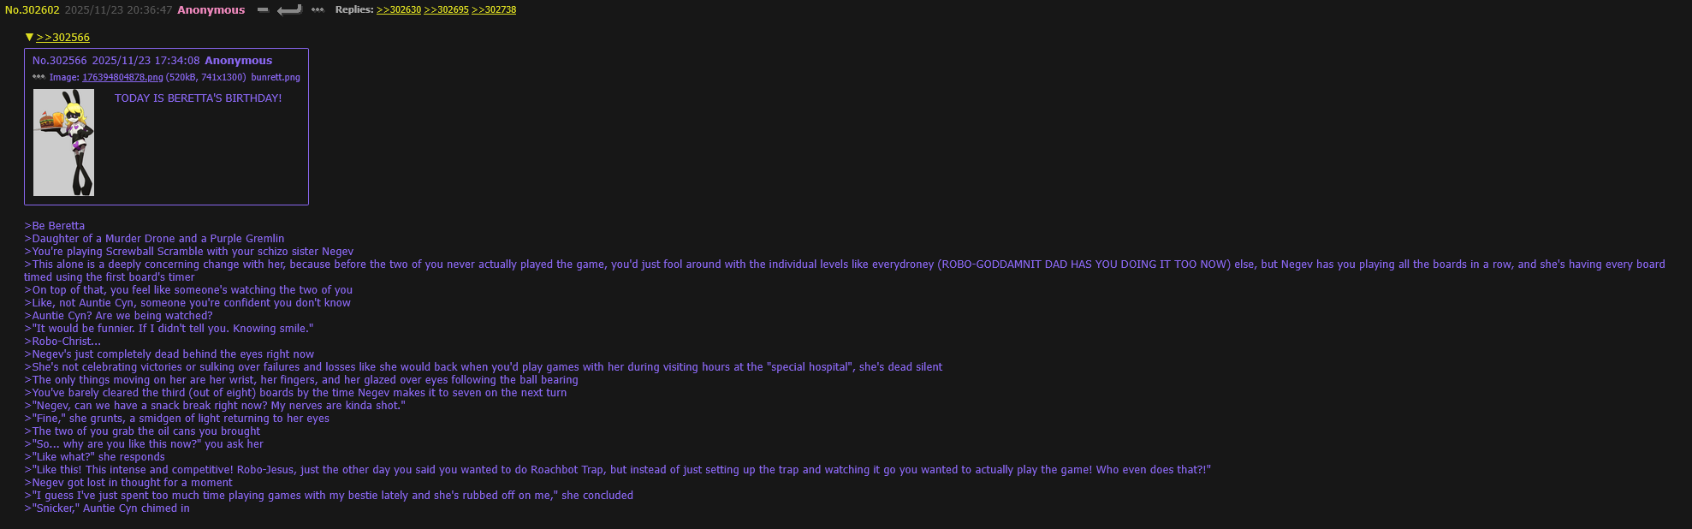This screenshot has width=1692, height=529.
Task: Open the image file link 176394804878.png
Action: tap(122, 77)
